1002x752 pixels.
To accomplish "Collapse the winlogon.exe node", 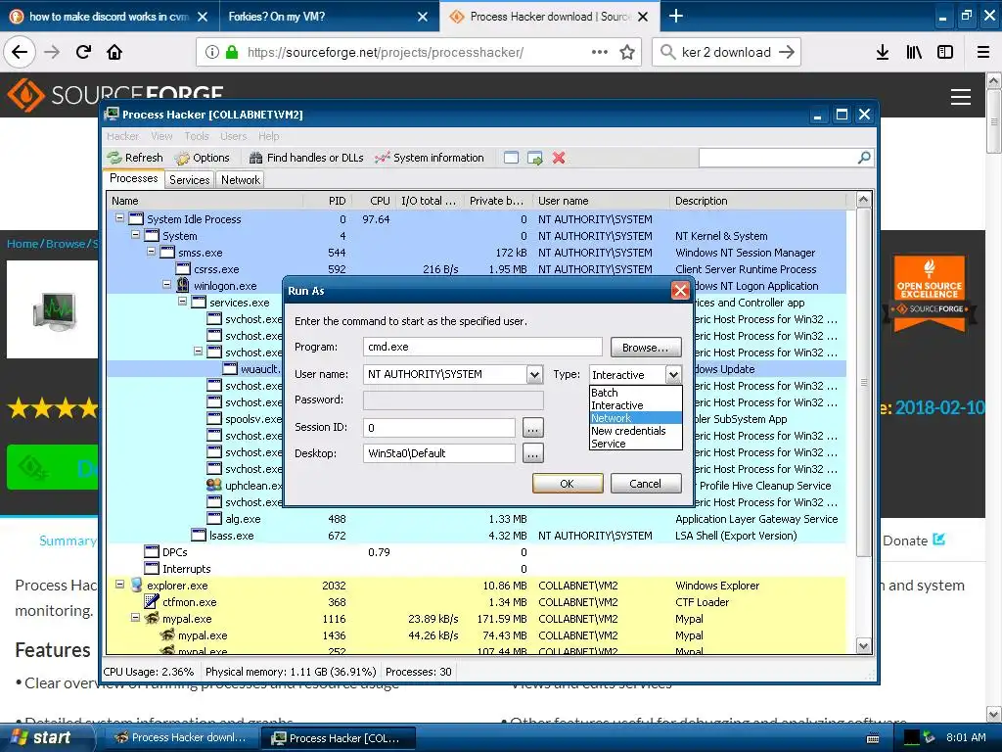I will click(166, 285).
